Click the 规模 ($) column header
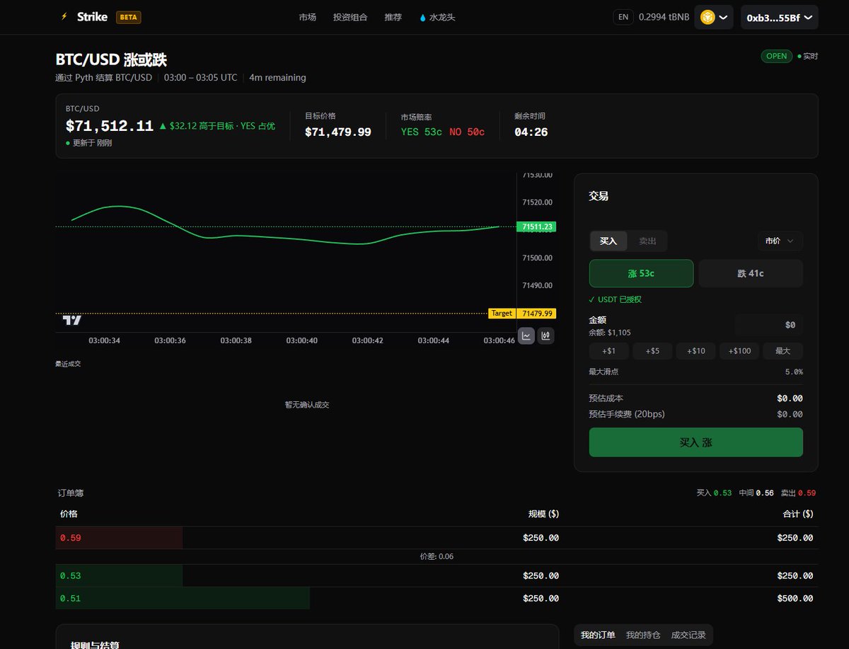 [543, 514]
